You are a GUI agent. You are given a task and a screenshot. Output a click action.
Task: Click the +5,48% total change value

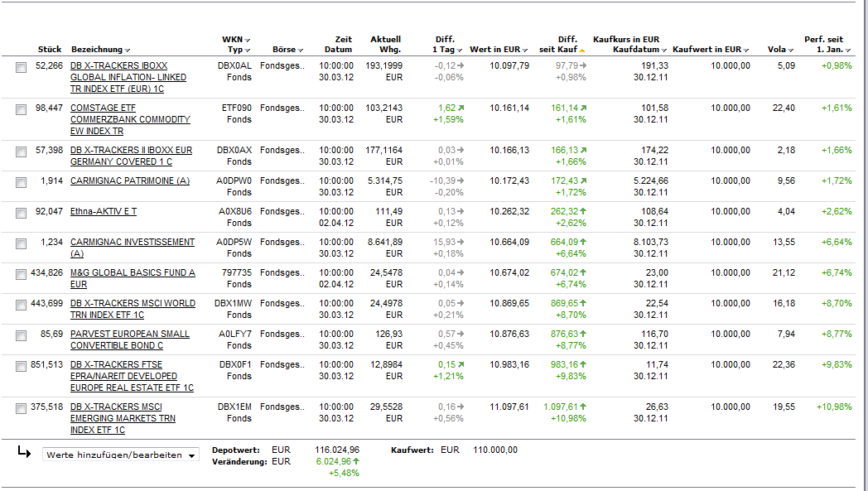[344, 474]
